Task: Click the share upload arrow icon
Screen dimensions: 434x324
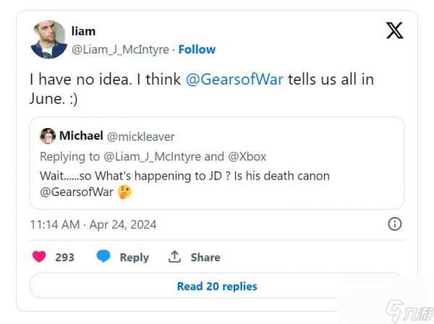Action: (x=174, y=257)
